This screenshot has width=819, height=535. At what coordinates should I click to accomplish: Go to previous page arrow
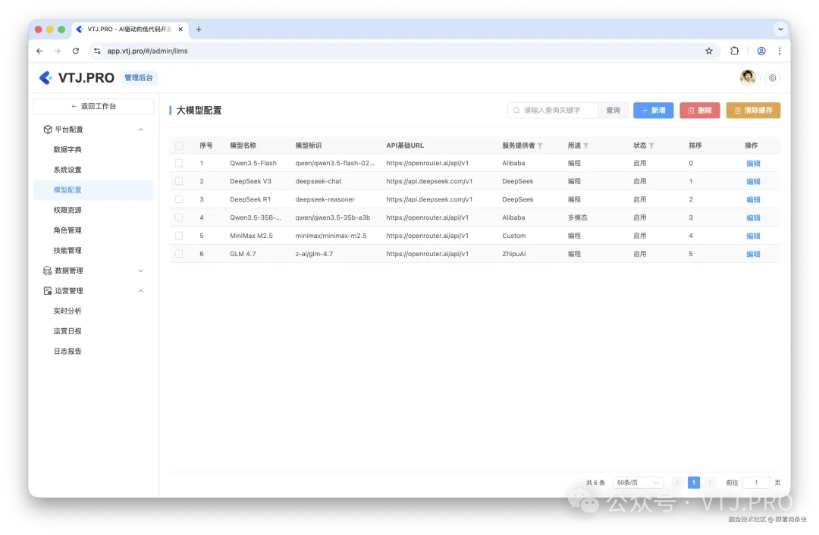(677, 482)
